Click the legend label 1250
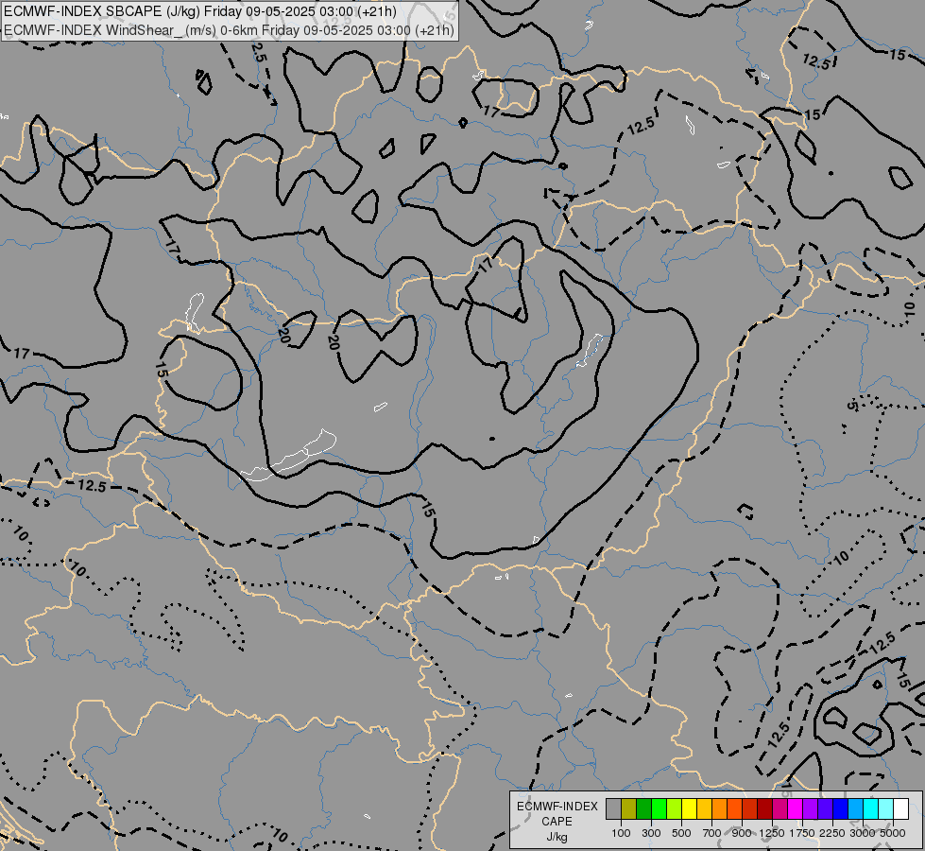The width and height of the screenshot is (925, 851). [x=772, y=833]
